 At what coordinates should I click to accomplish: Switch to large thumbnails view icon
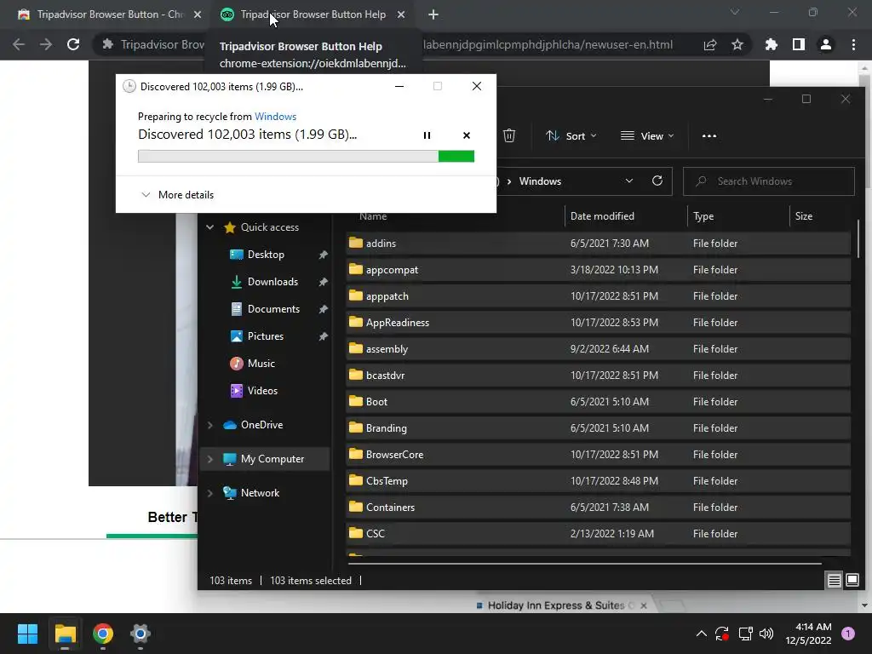(852, 581)
